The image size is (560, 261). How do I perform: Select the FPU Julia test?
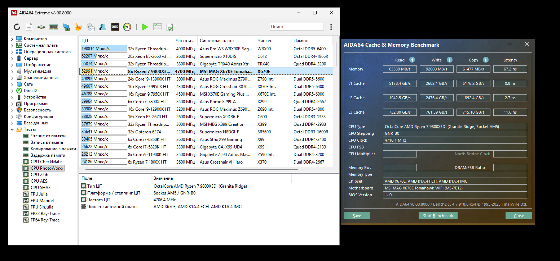pos(39,194)
